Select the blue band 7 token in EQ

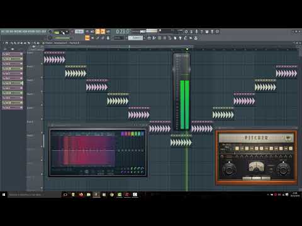[x=143, y=134]
